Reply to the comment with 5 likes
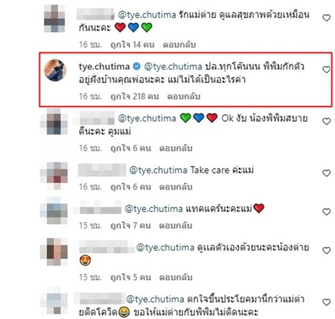 [176, 277]
